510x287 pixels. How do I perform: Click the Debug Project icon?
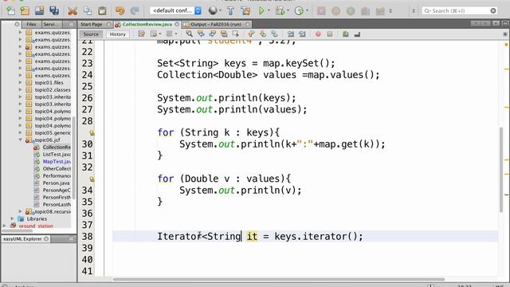(x=280, y=10)
